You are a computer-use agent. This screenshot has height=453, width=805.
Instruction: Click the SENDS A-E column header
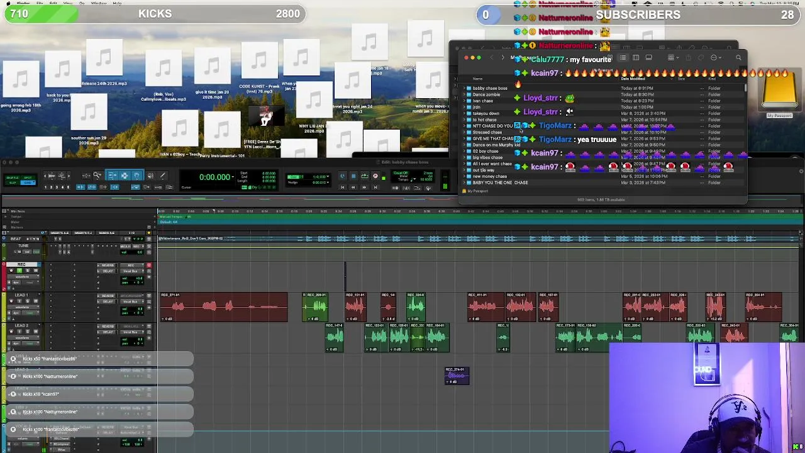coord(106,233)
